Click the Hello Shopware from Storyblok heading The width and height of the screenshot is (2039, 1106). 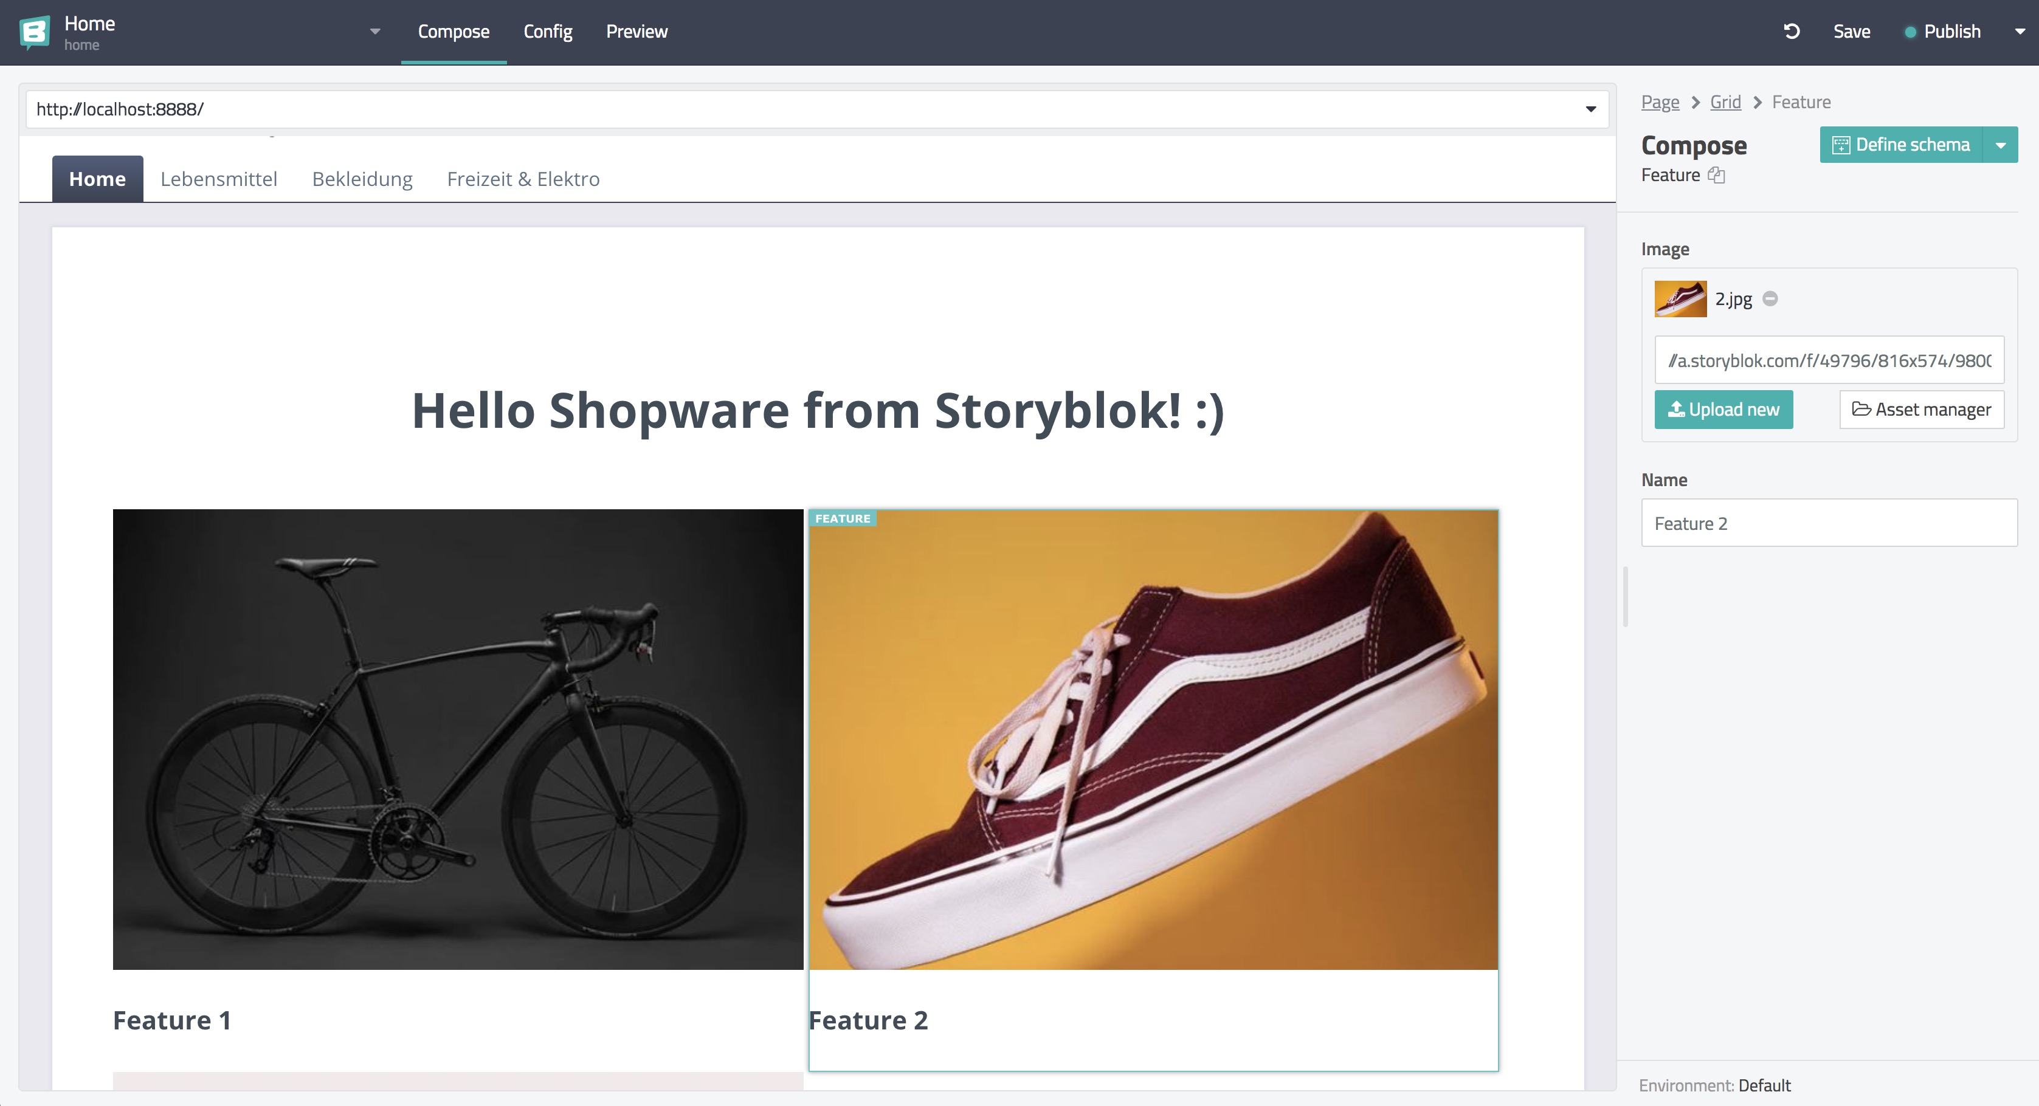(818, 411)
